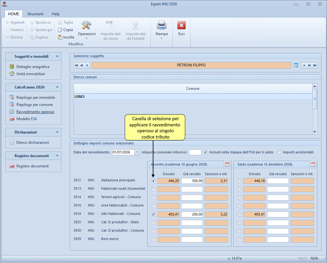The image size is (327, 263).
Task: Jump to last subject record arrow
Action: [x=315, y=65]
